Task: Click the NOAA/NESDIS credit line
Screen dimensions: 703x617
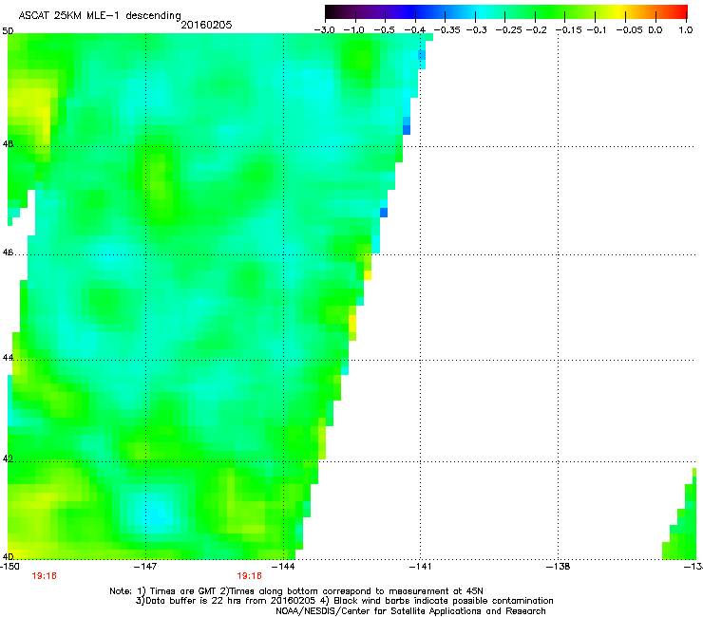Action: 410,611
